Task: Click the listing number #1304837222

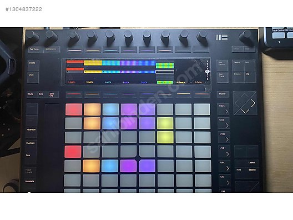Action: [x=24, y=9]
